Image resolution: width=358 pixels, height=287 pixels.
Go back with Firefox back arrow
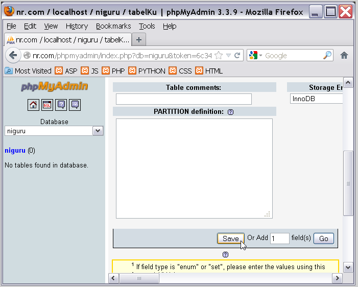(x=13, y=55)
